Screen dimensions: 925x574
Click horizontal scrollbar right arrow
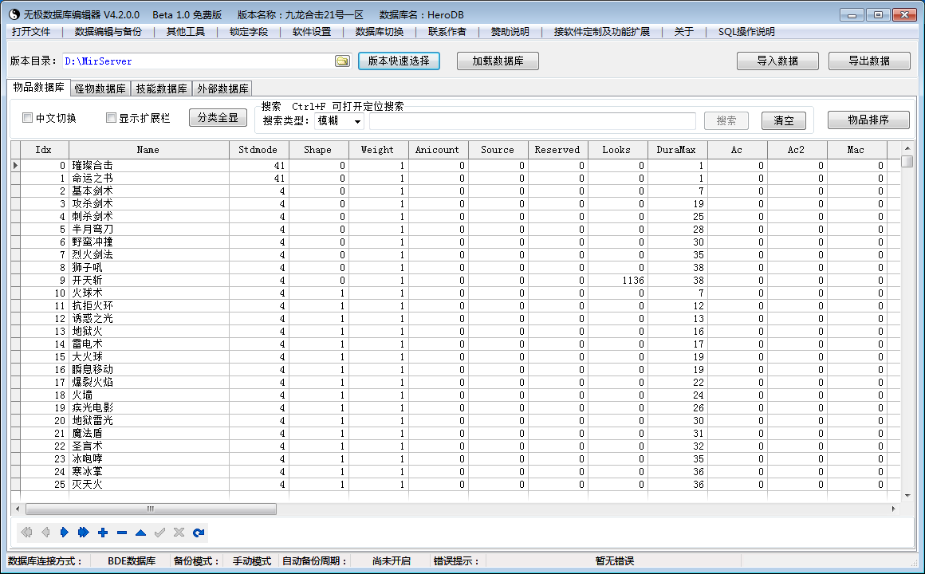coord(894,509)
